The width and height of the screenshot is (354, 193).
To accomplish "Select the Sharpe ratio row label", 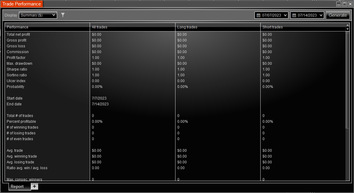I will 17,69.
